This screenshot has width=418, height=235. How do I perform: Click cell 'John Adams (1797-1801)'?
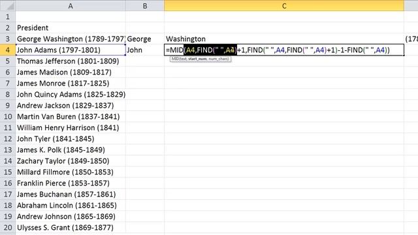pos(71,50)
